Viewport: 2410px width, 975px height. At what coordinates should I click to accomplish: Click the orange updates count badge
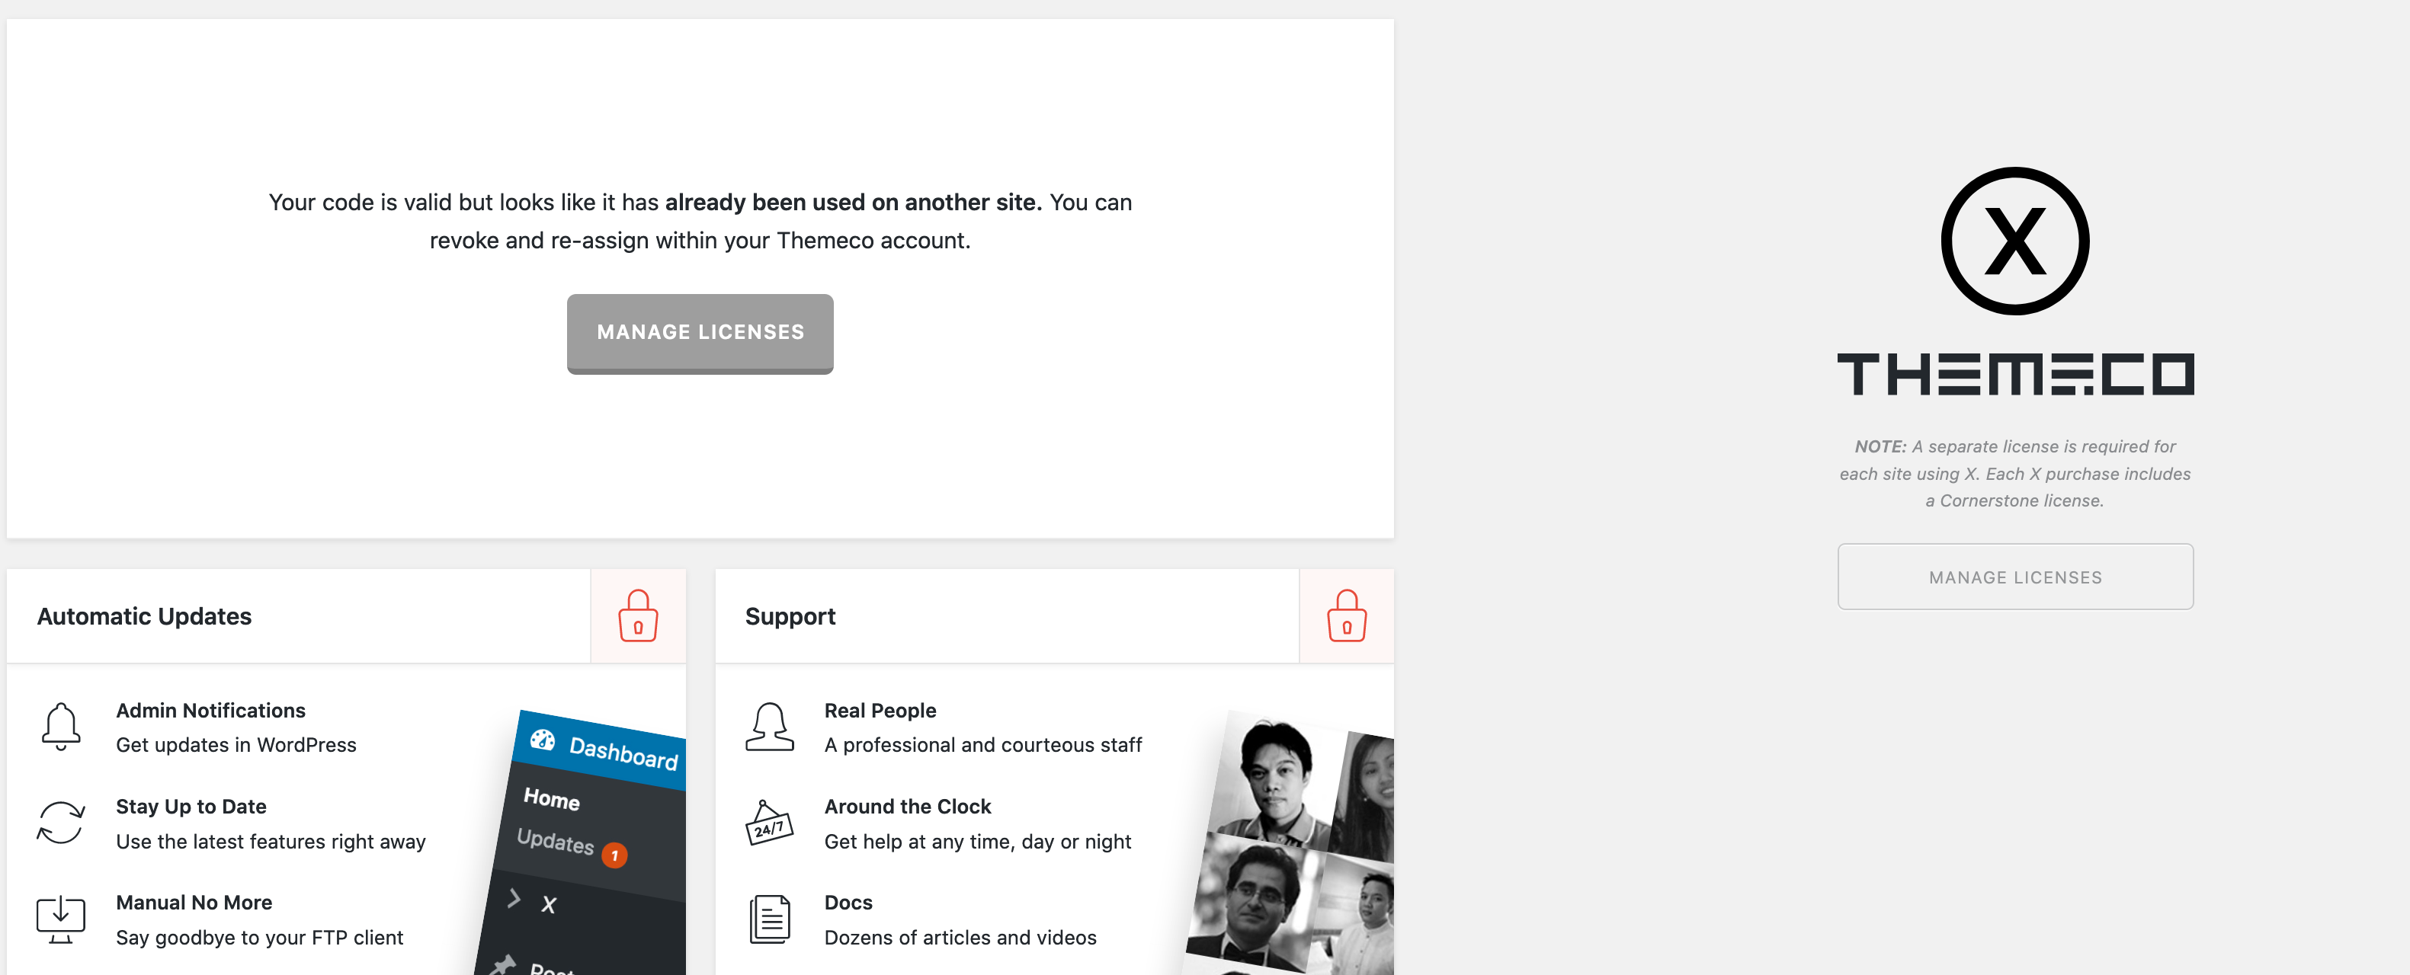coord(614,855)
